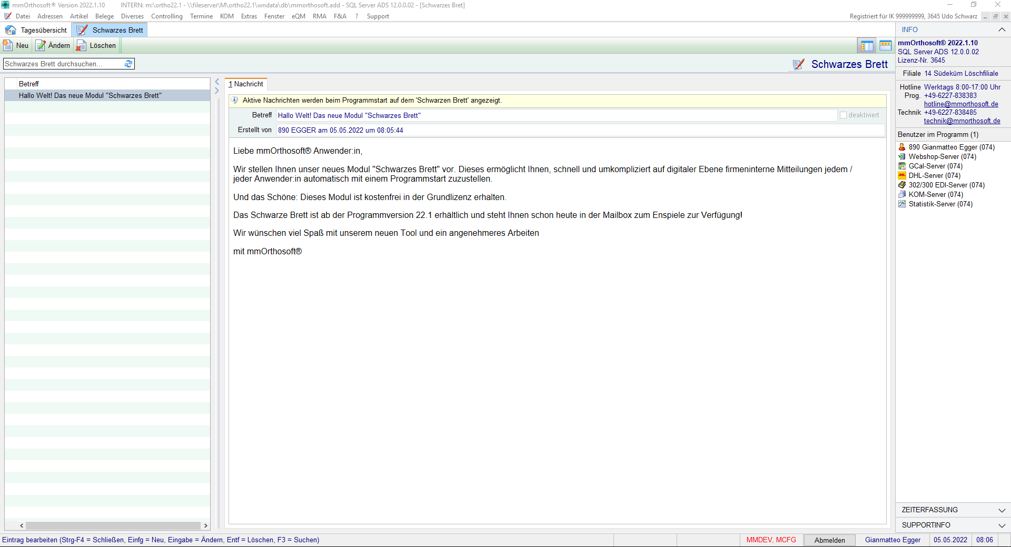Expand the SUPPORTINFO section

click(1002, 525)
